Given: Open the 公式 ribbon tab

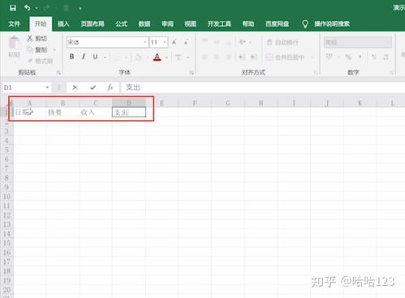Looking at the screenshot, I should [x=121, y=23].
